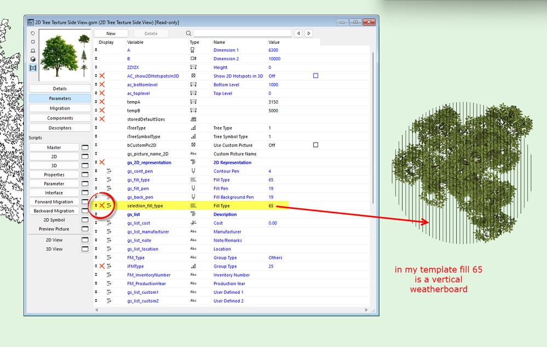Toggle hidden X flag on gs_2D_representation row
Viewport: 547px width, 347px height.
102,162
